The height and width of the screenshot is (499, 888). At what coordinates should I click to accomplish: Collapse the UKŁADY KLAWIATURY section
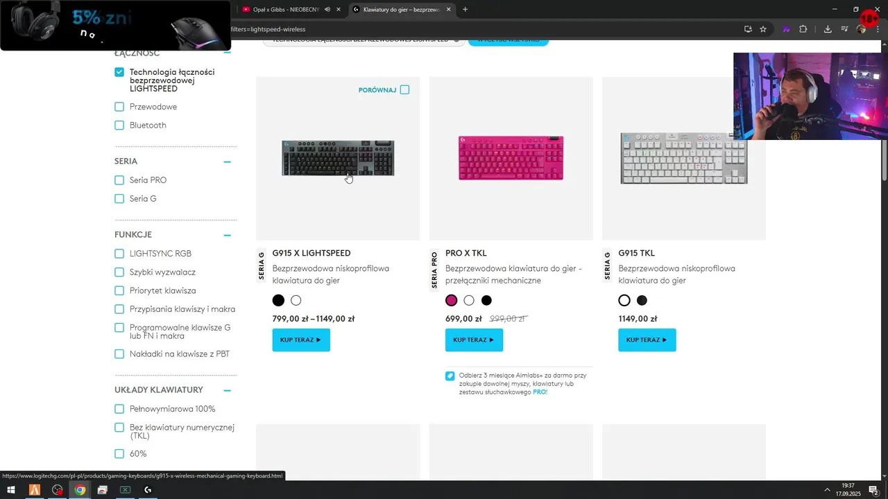227,390
